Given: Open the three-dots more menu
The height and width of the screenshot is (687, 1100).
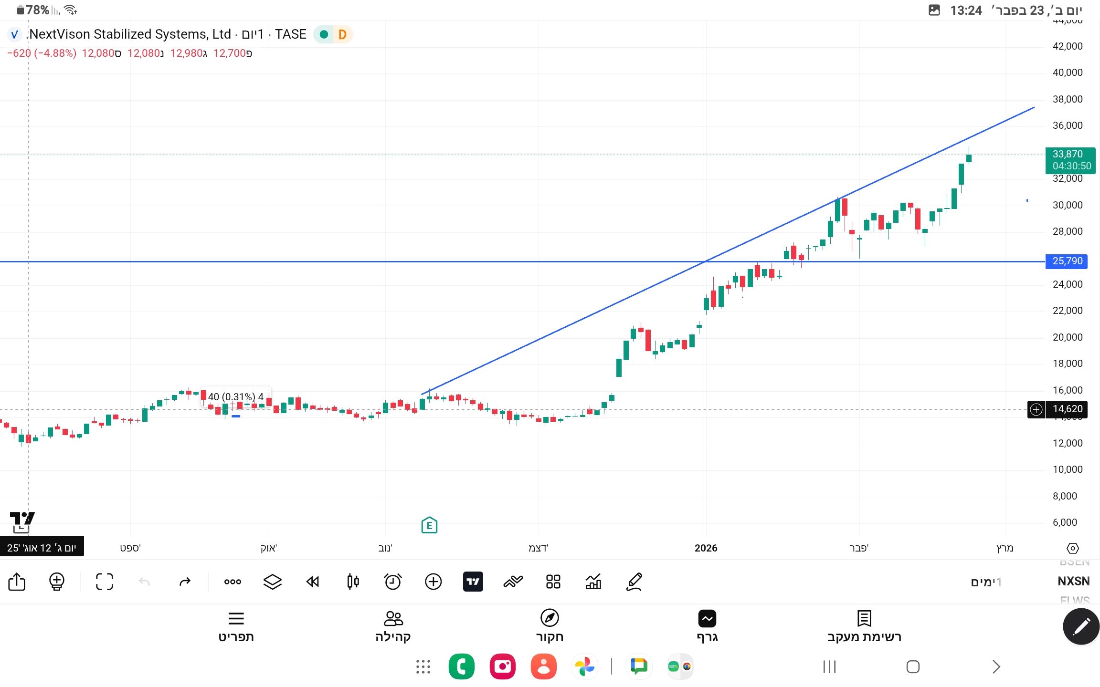Looking at the screenshot, I should (x=233, y=582).
